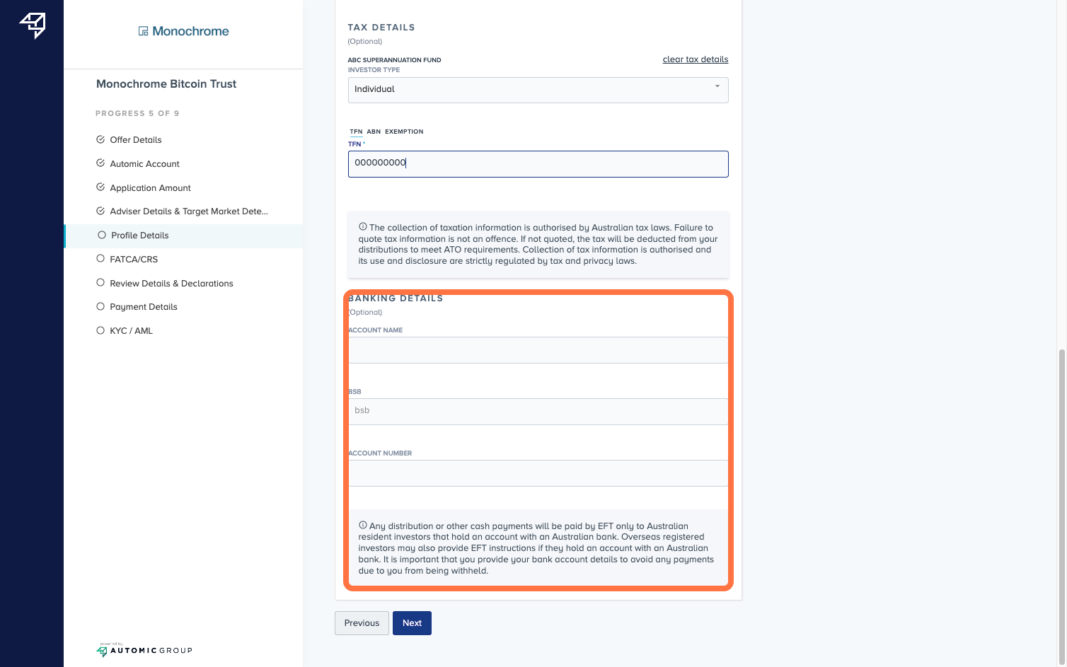This screenshot has height=667, width=1067.
Task: Click the Application Amount completed check icon
Action: click(x=100, y=187)
